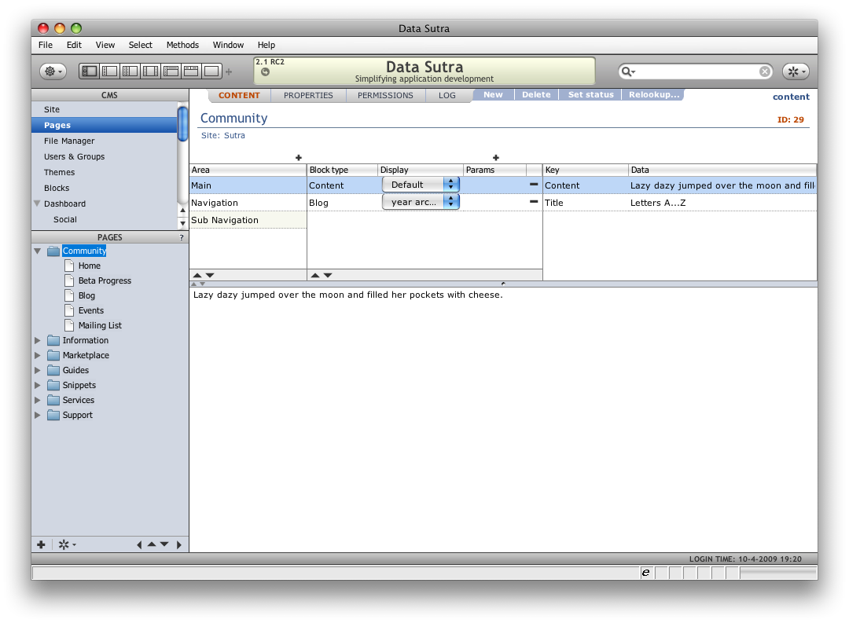Viewport: 849px width, 623px height.
Task: Switch to the PROPERTIES tab
Action: 308,95
